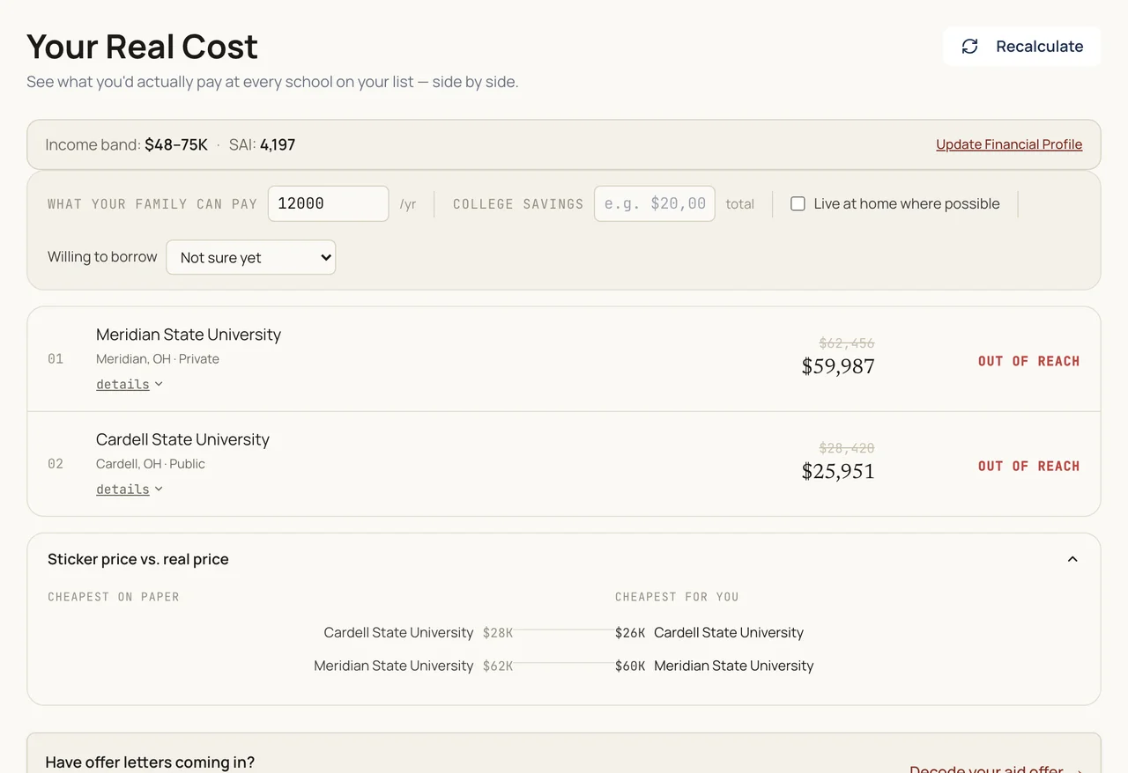
Task: Click the Sticker price vs. real price heading
Action: click(138, 559)
